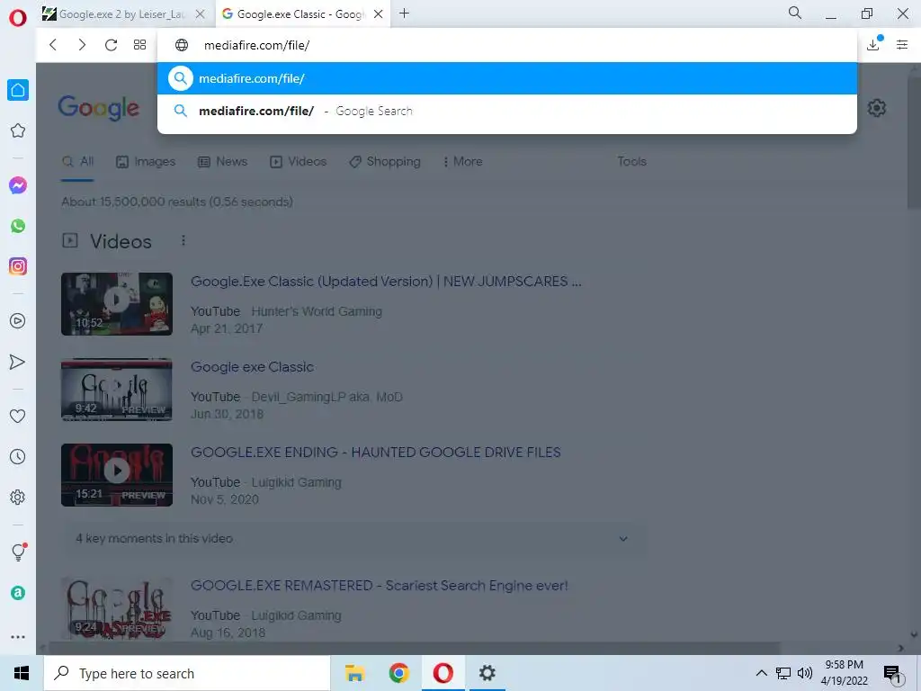
Task: Click the globe site info icon
Action: tap(182, 45)
